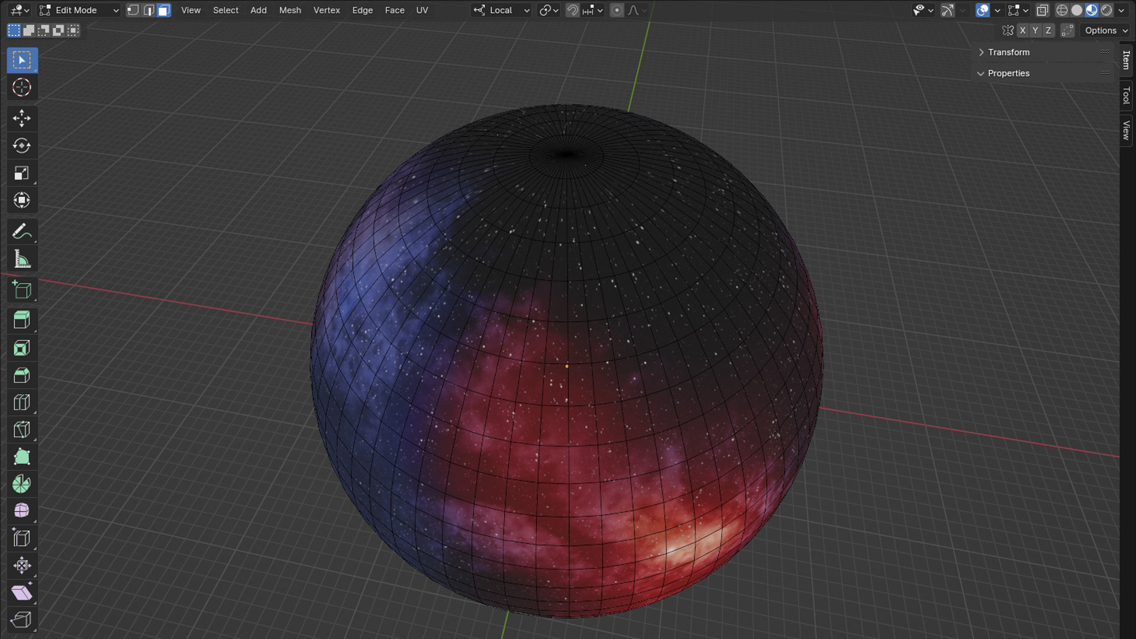Choose the Measure ruler tool
The width and height of the screenshot is (1136, 639).
click(x=22, y=259)
